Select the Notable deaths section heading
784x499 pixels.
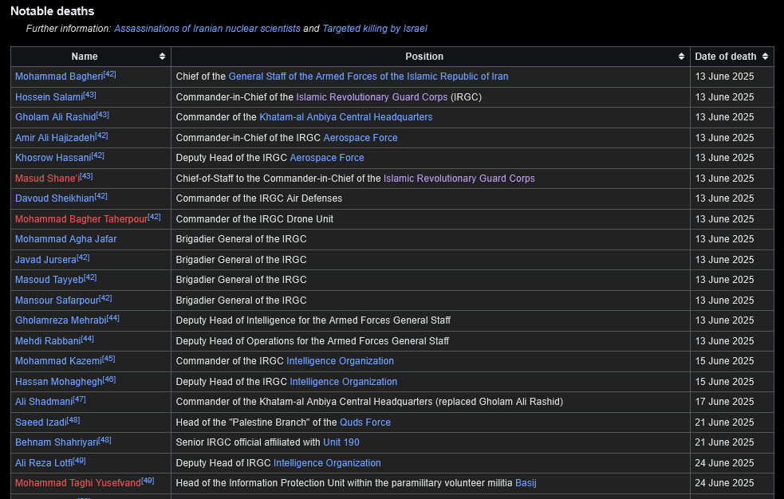click(x=53, y=11)
